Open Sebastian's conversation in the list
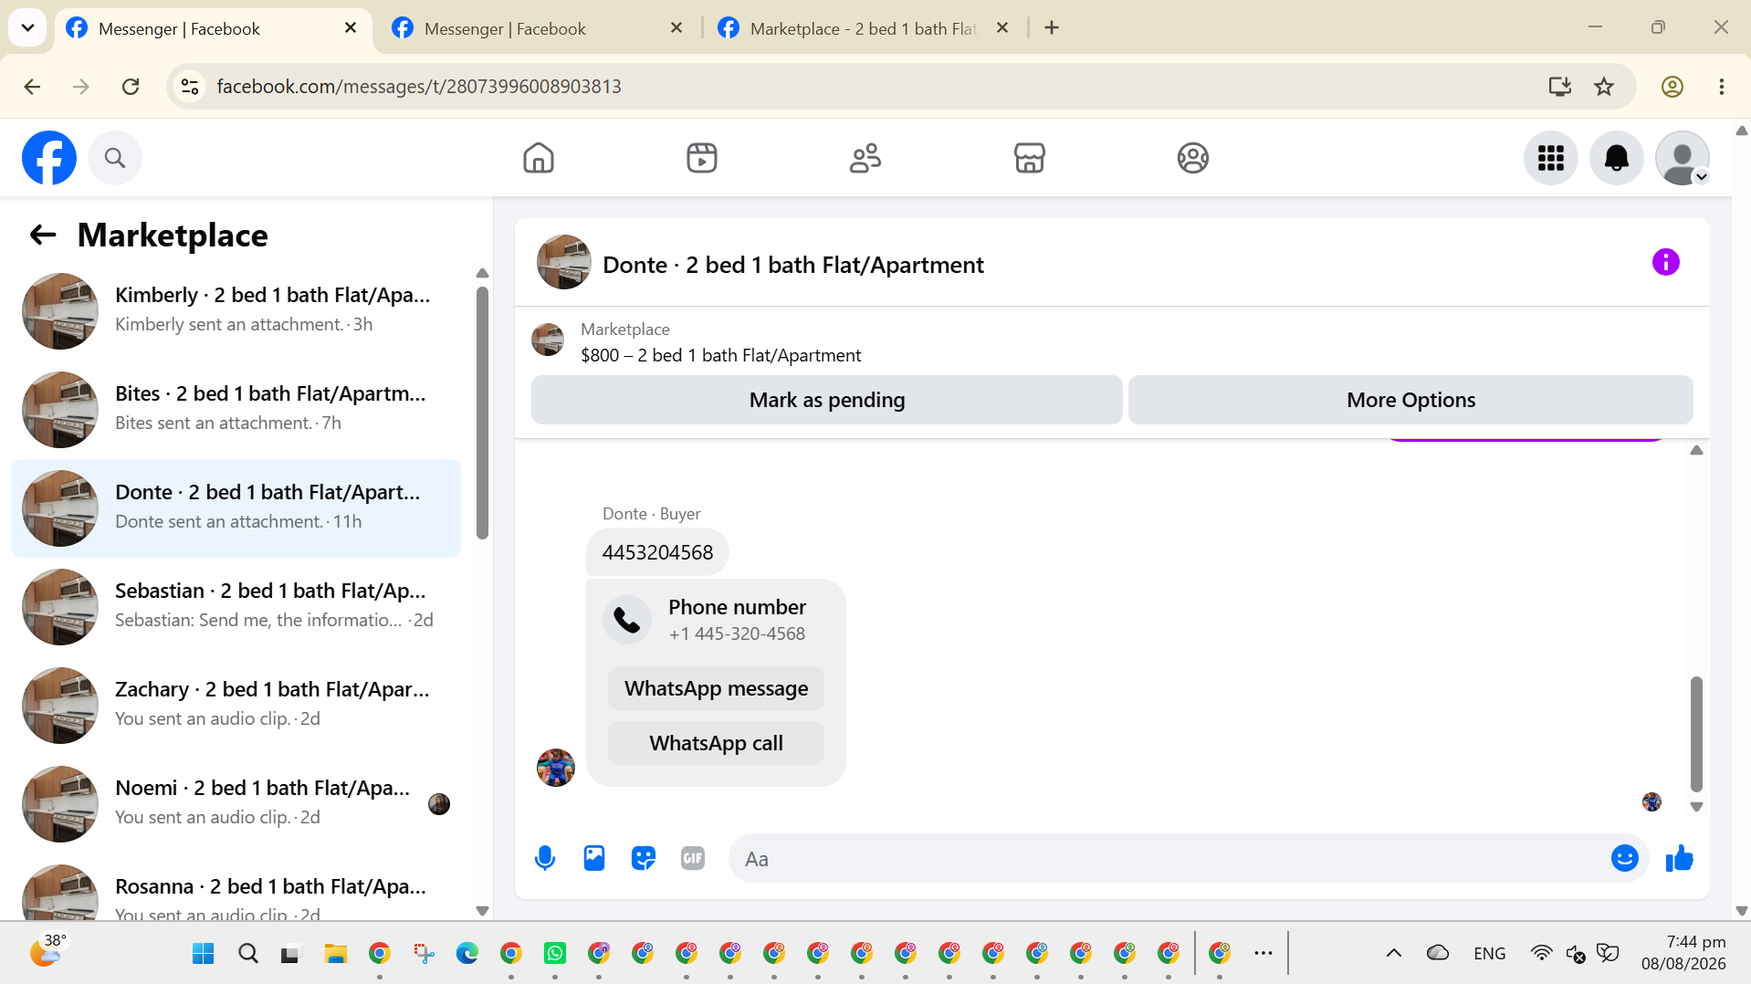This screenshot has width=1751, height=984. [236, 606]
